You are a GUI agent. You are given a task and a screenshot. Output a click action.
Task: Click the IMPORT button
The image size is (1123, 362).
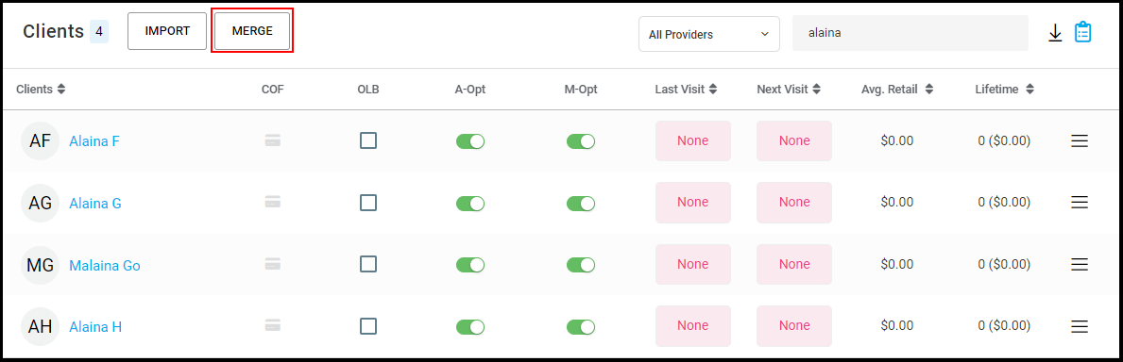pos(167,31)
